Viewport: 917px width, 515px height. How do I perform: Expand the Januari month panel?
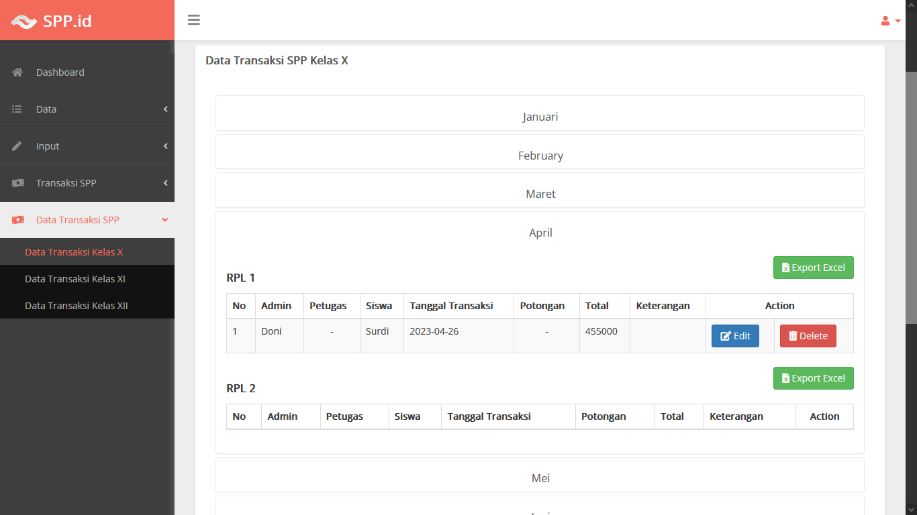[x=540, y=117]
